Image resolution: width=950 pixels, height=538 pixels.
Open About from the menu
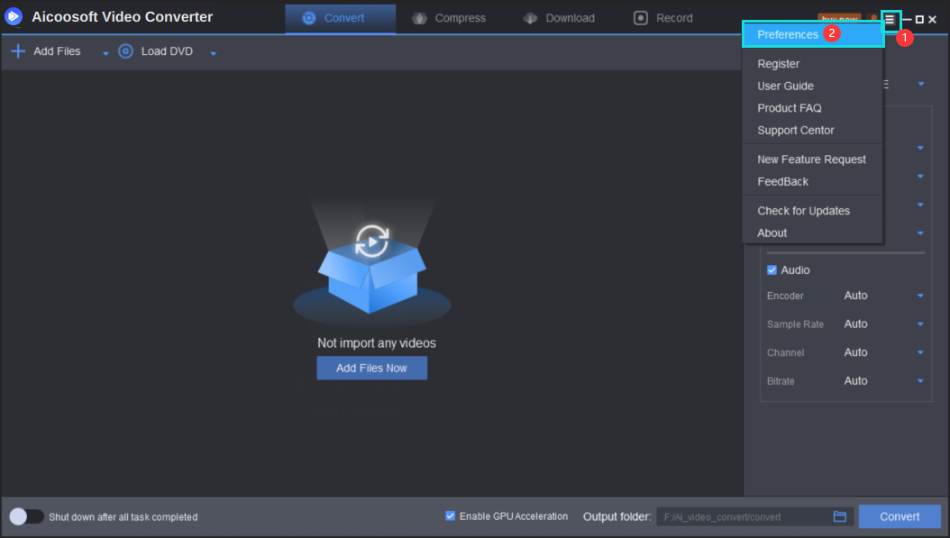point(813,233)
